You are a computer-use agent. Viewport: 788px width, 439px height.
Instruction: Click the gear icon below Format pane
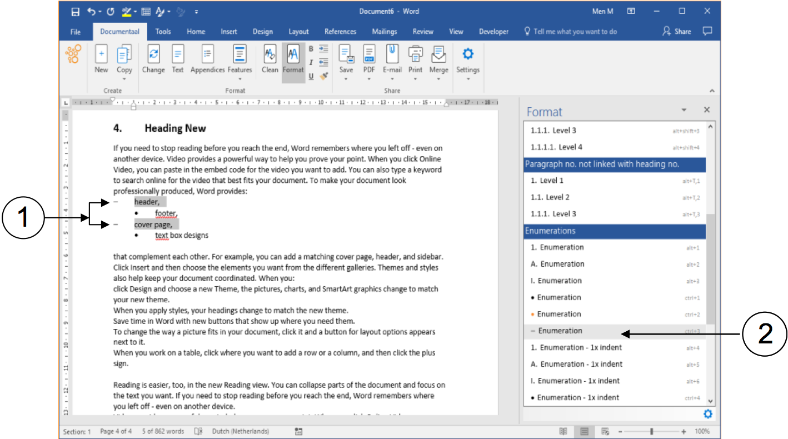[x=707, y=414]
